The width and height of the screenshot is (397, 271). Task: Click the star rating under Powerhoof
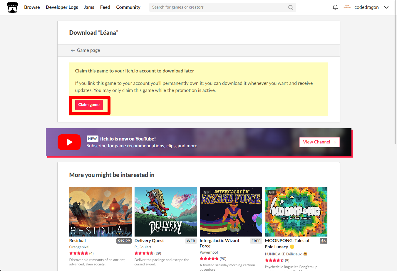tap(209, 259)
